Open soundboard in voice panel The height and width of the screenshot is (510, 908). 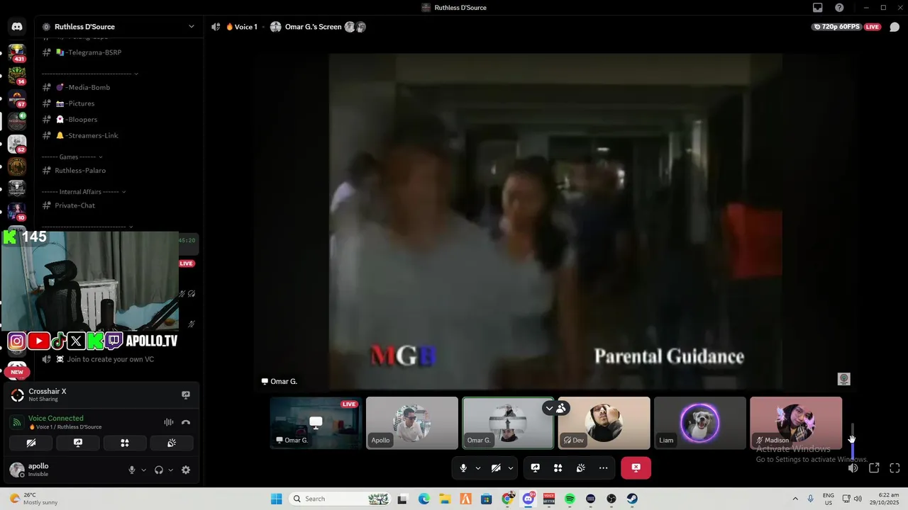click(172, 443)
